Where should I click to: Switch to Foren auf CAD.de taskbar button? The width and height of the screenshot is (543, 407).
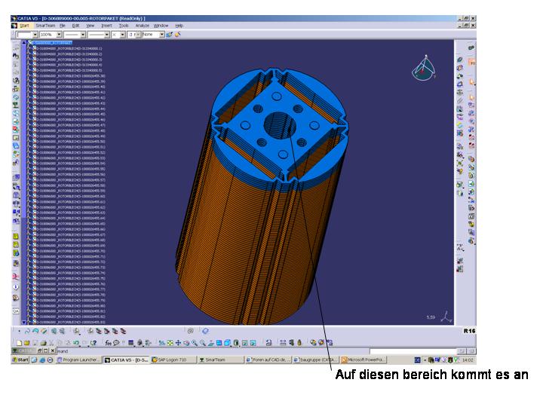pos(268,360)
